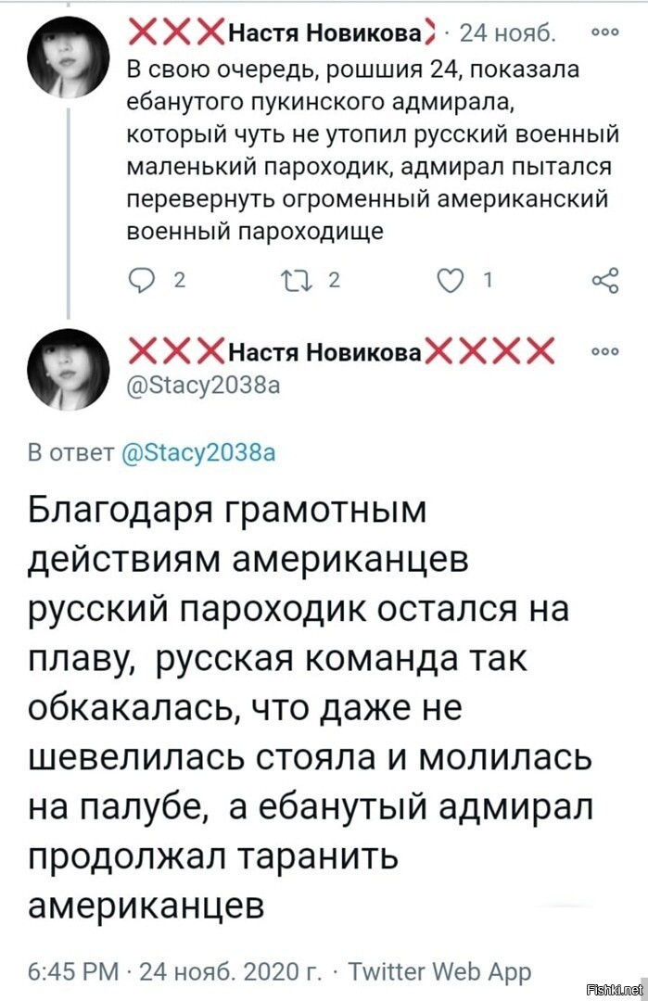Open three-dot menu of first tweet
The width and height of the screenshot is (648, 1001).
pos(605,33)
